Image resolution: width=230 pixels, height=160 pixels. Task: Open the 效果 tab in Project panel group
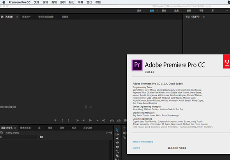coord(62,128)
